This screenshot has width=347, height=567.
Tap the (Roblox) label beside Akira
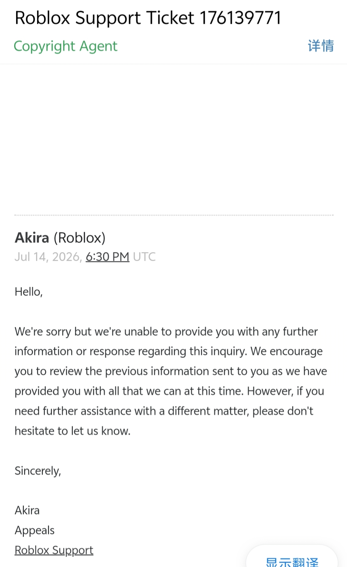click(79, 238)
